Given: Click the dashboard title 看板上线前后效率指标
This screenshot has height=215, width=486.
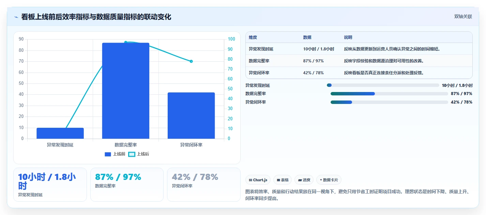Looking at the screenshot, I should tap(96, 17).
